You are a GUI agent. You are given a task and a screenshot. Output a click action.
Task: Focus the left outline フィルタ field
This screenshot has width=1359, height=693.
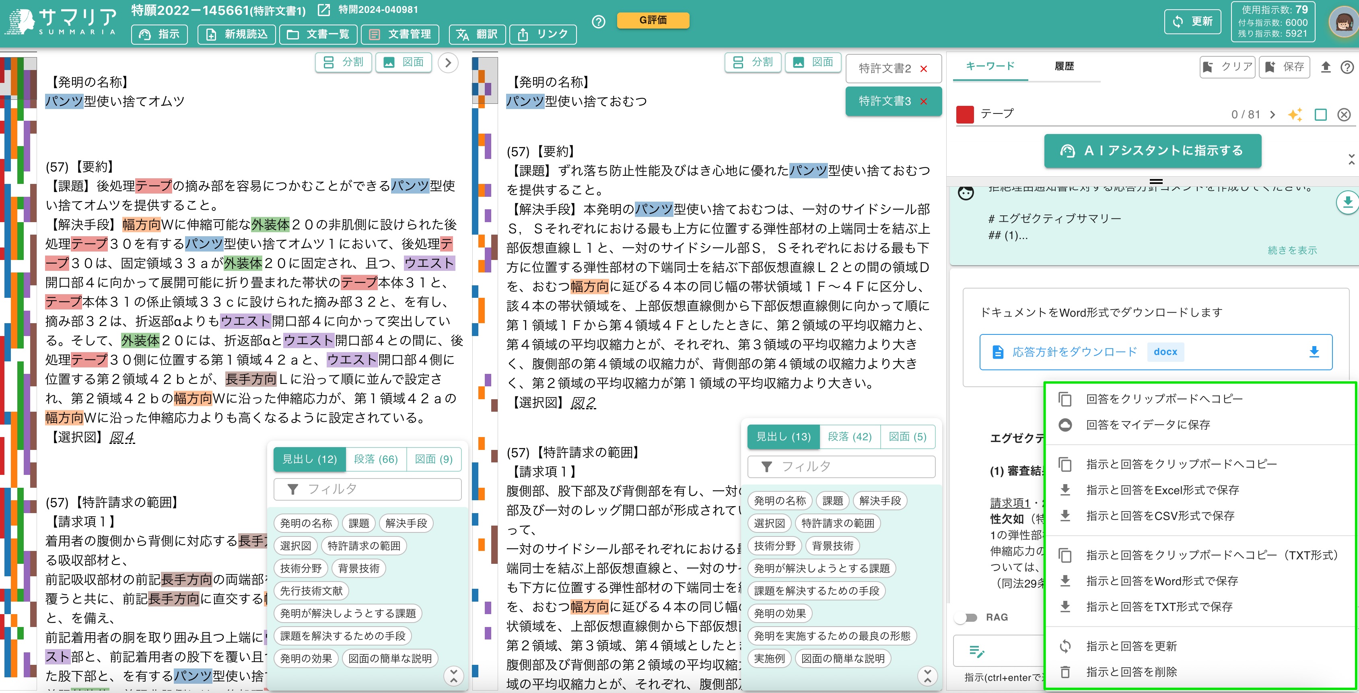(367, 489)
